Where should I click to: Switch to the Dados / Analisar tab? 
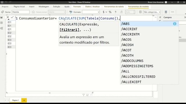(x=92, y=7)
